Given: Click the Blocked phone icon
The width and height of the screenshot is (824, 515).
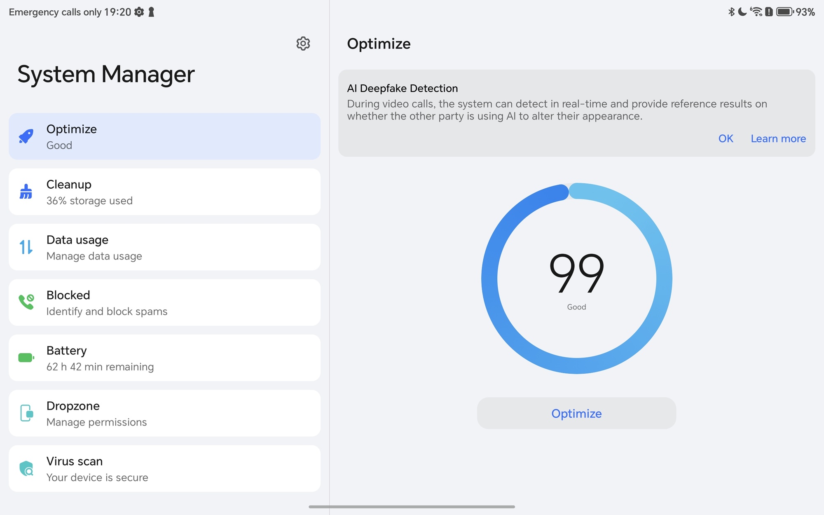Looking at the screenshot, I should [x=26, y=302].
